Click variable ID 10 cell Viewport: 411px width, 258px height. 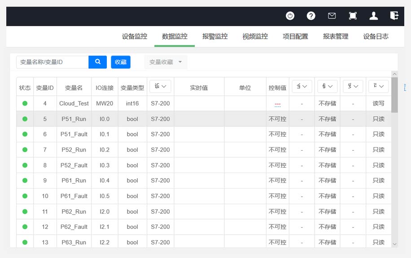[x=45, y=196]
